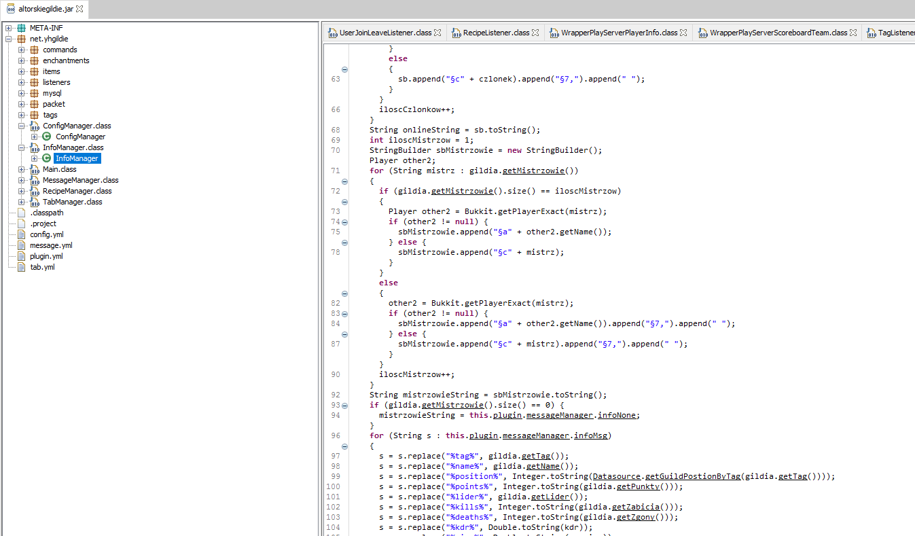Viewport: 915px width, 536px height.
Task: Expand the mysql package node
Action: coord(22,93)
